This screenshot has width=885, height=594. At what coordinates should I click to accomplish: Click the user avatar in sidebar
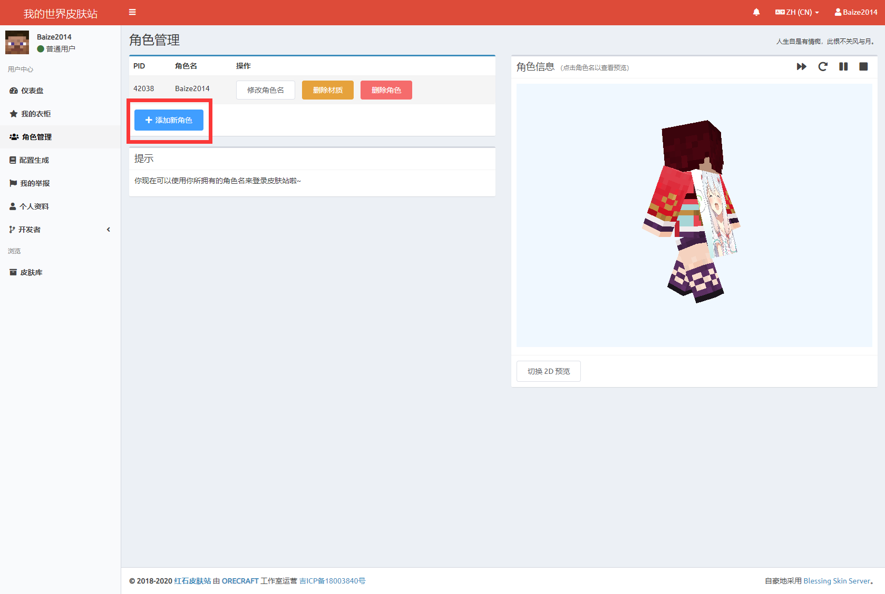point(17,42)
